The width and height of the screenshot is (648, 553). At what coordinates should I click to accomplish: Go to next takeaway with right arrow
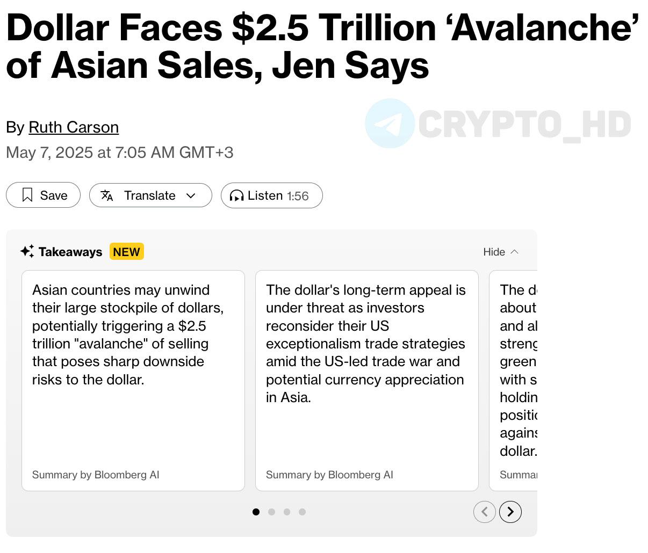(510, 512)
